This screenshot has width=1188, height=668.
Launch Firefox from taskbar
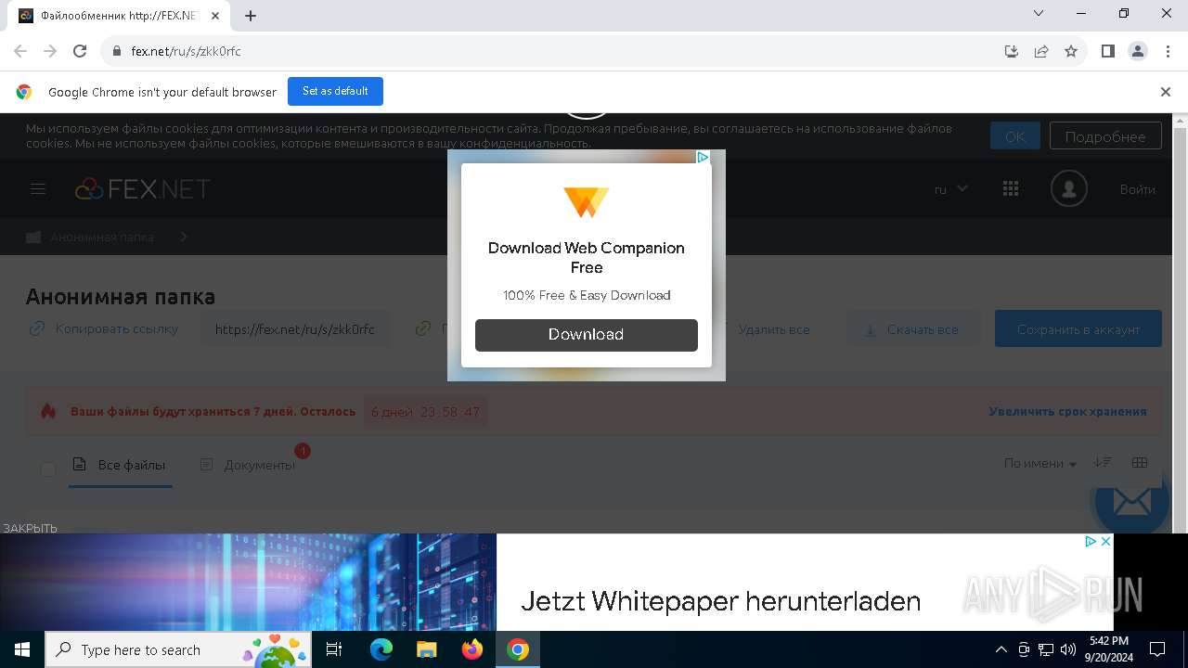pos(472,649)
